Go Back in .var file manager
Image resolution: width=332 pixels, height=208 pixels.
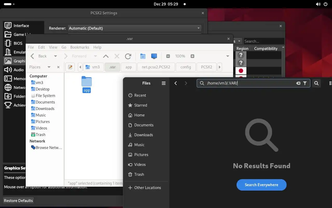(38, 56)
